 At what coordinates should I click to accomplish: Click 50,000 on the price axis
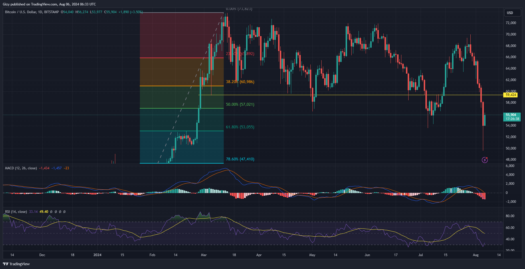click(511, 148)
